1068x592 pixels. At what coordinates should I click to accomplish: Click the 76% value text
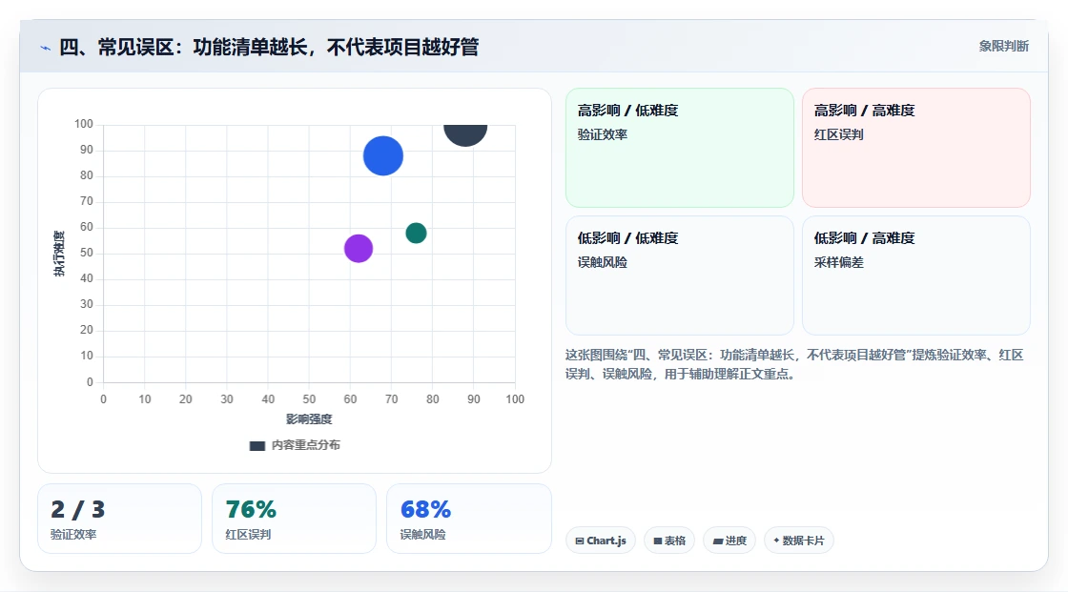[x=251, y=509]
